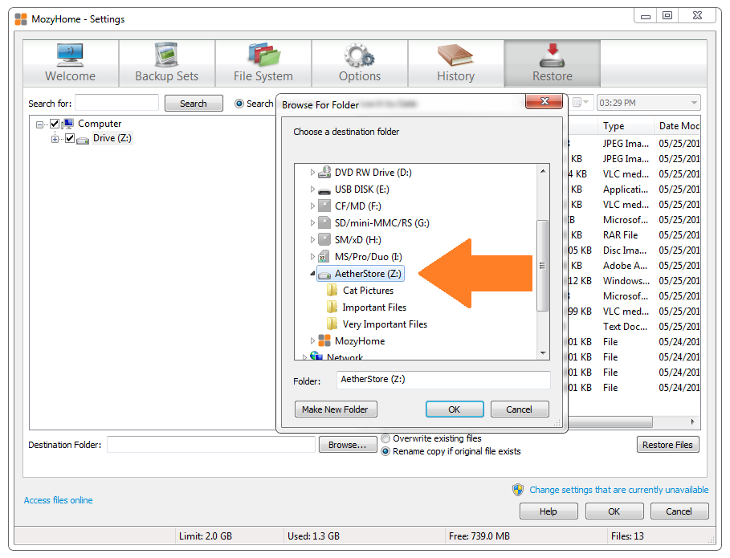730x558 pixels.
Task: Click Change settings that are currently unavailable
Action: coord(618,490)
